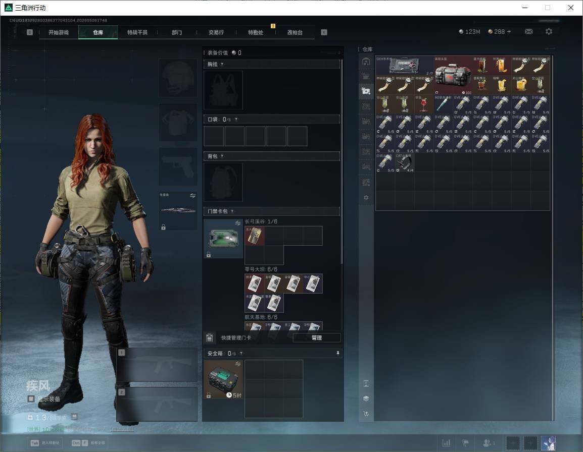Open the weight details list icon
The width and height of the screenshot is (583, 452).
point(74,417)
